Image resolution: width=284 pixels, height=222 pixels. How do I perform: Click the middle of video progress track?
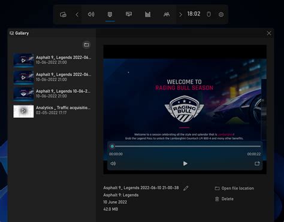tap(185, 146)
